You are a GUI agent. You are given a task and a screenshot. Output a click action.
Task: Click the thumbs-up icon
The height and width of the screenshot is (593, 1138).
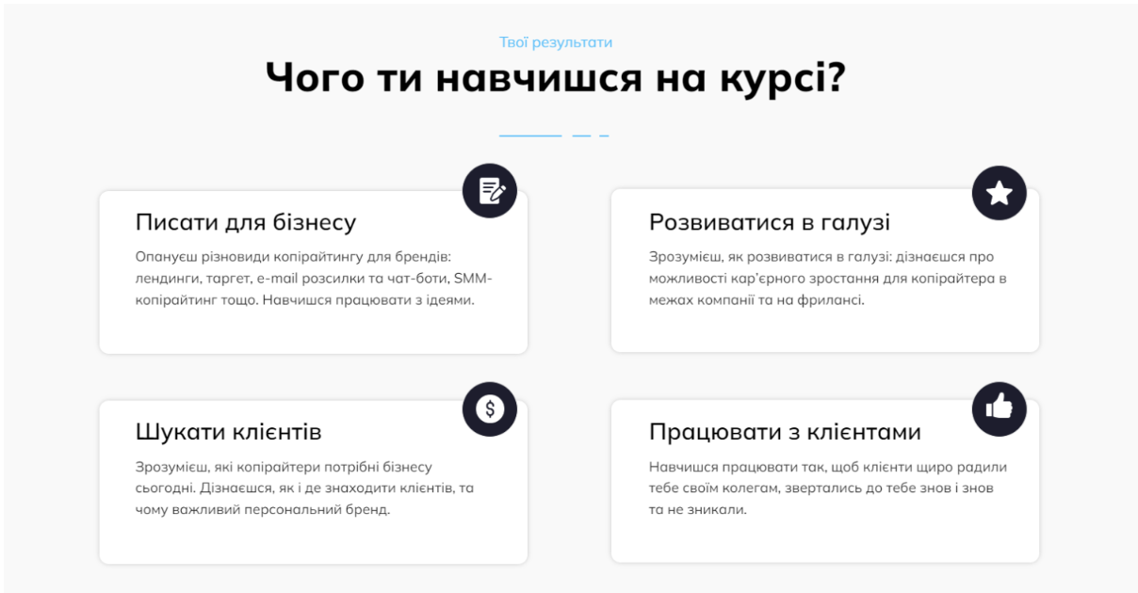point(999,409)
